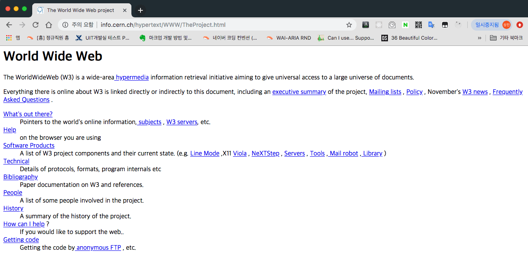Viewport: 528px width, 262px height.
Task: Click the forward navigation arrow
Action: coord(22,25)
